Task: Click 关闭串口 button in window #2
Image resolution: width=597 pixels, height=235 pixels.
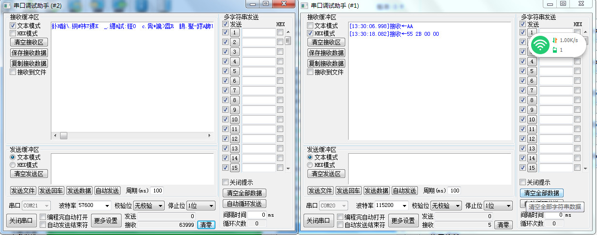Action: click(22, 220)
